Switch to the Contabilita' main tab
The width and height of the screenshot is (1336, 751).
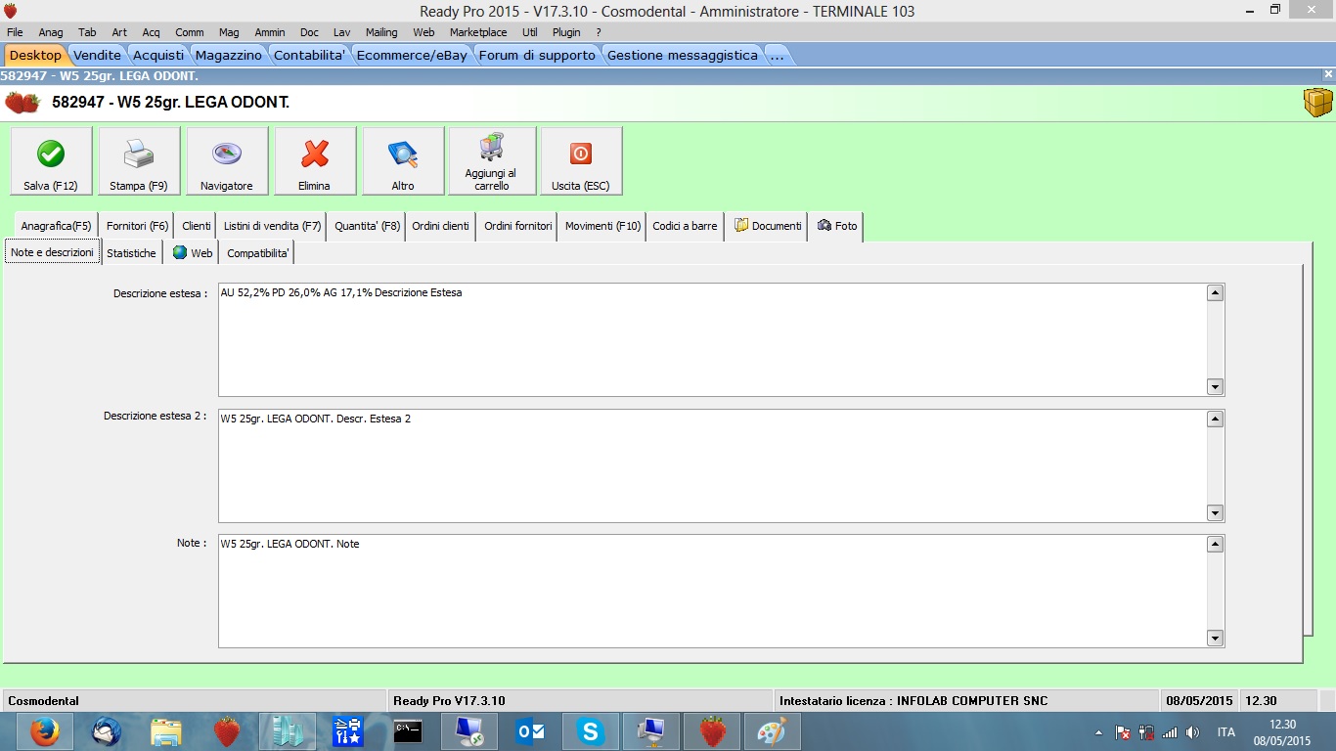tap(309, 55)
